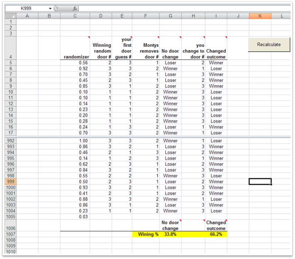Select row 4 header
Screen dimensions: 295x259
point(11,48)
